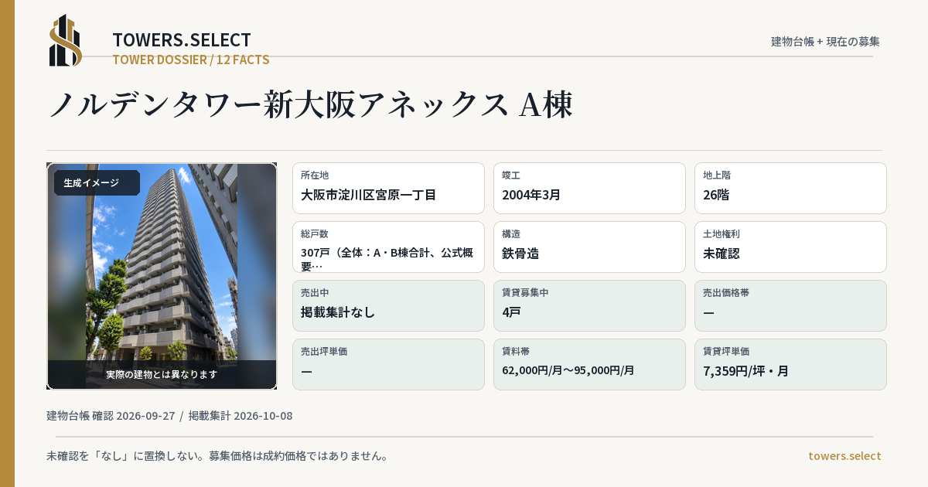Select the 土地権利 未確認 card

coord(790,247)
